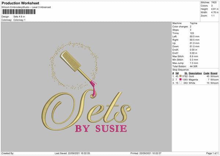Click the 'Brand' column header
220x156 pixels.
214,73
